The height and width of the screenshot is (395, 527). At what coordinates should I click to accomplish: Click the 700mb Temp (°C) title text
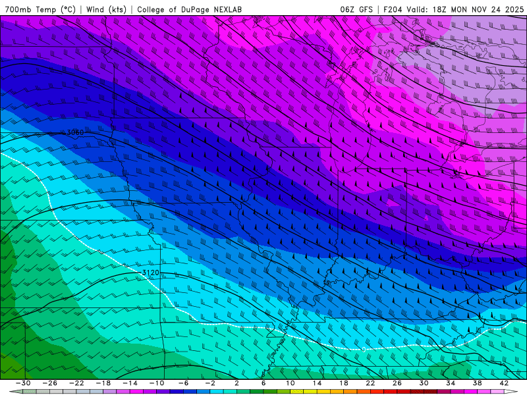pos(40,9)
